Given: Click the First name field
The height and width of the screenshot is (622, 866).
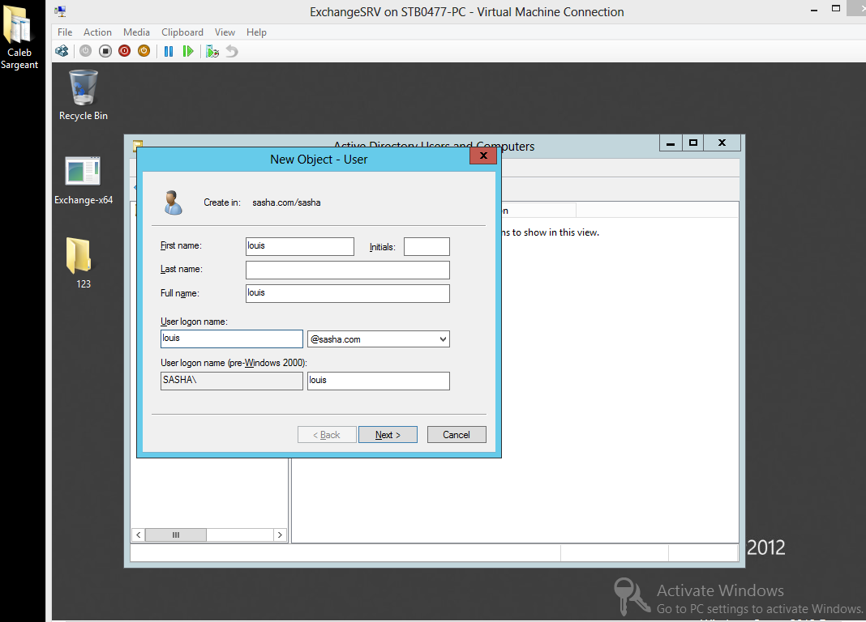Looking at the screenshot, I should [x=300, y=246].
